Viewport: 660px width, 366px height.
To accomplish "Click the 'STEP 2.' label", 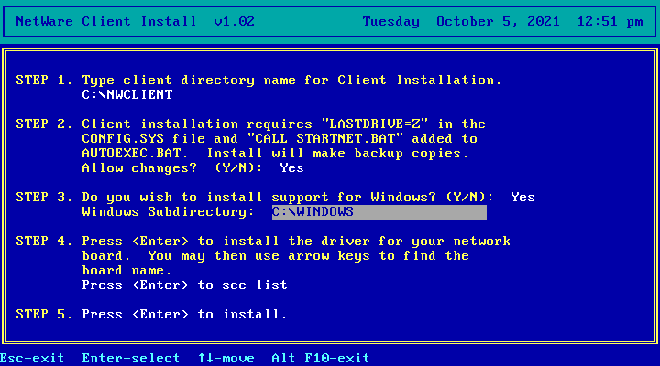I will pos(44,124).
